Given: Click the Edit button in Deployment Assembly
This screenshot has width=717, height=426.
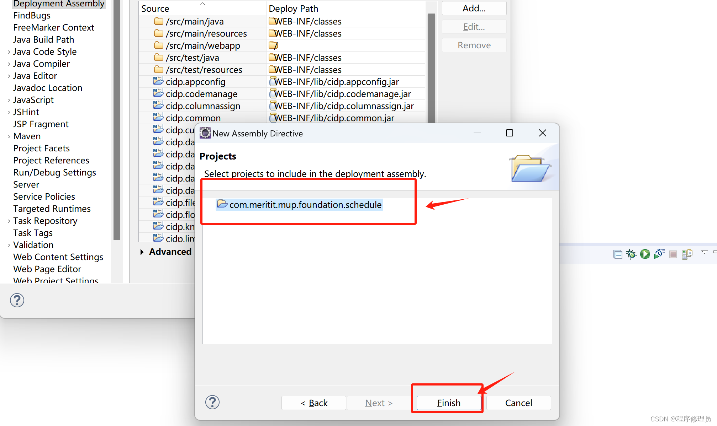Looking at the screenshot, I should pos(474,27).
